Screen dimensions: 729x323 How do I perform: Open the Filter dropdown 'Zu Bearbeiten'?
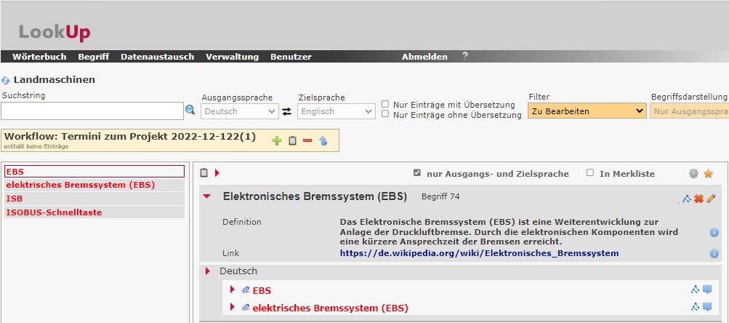pyautogui.click(x=587, y=111)
